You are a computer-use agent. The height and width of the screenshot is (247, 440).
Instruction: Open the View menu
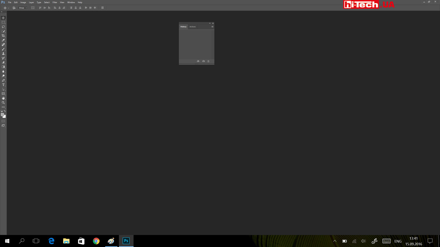coord(62,2)
